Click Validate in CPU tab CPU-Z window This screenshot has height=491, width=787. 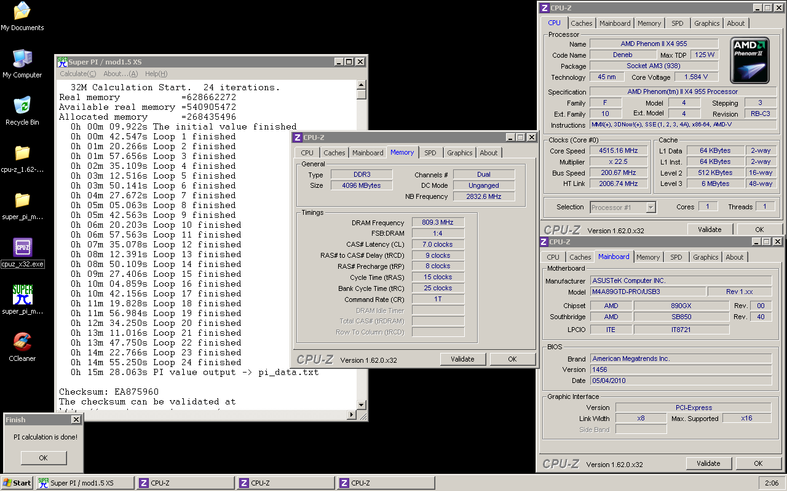point(710,230)
